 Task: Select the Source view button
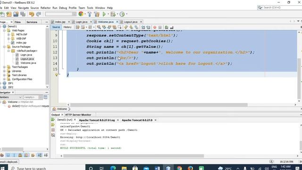click(56, 27)
